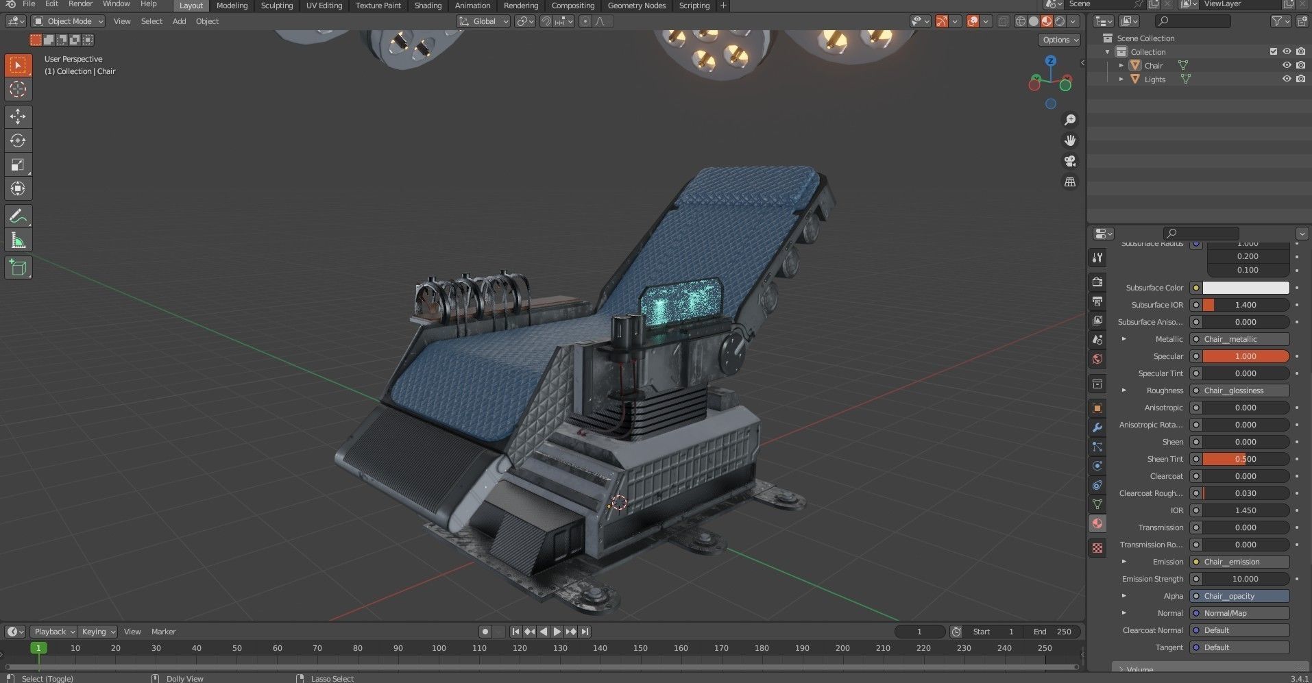
Task: Click the Subsurface Color swatch
Action: point(1246,288)
